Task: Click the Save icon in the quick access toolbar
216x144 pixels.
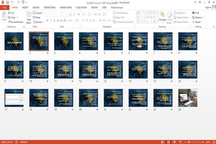Action: (x=8, y=2)
